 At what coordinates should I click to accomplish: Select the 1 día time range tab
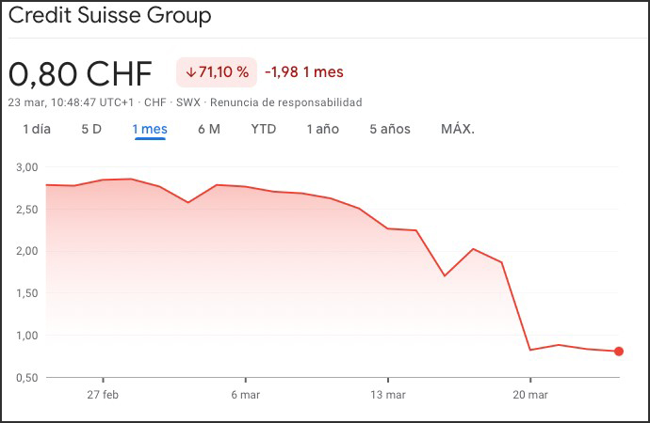point(37,129)
